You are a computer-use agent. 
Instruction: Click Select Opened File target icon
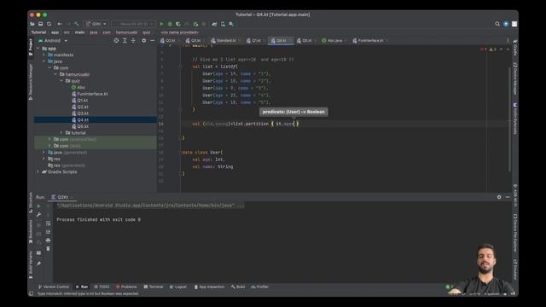[x=116, y=41]
